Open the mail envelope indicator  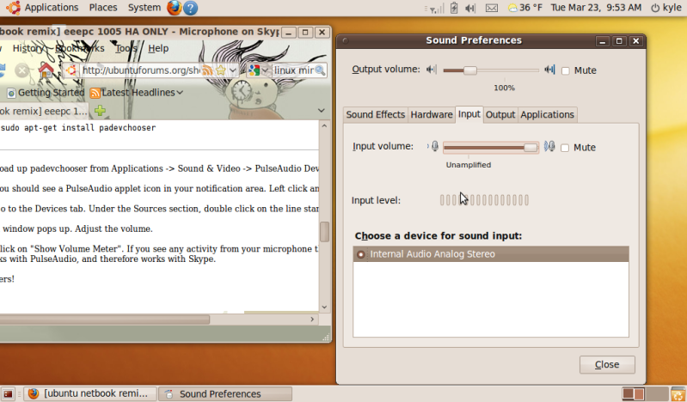(x=491, y=8)
